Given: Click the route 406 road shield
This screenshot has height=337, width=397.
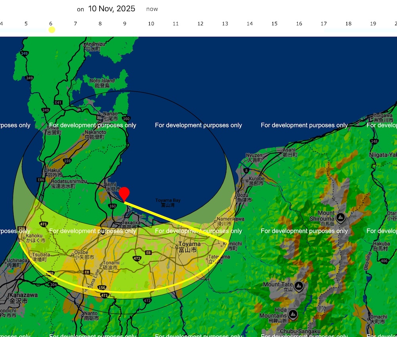Looking at the screenshot, I should point(384,261).
